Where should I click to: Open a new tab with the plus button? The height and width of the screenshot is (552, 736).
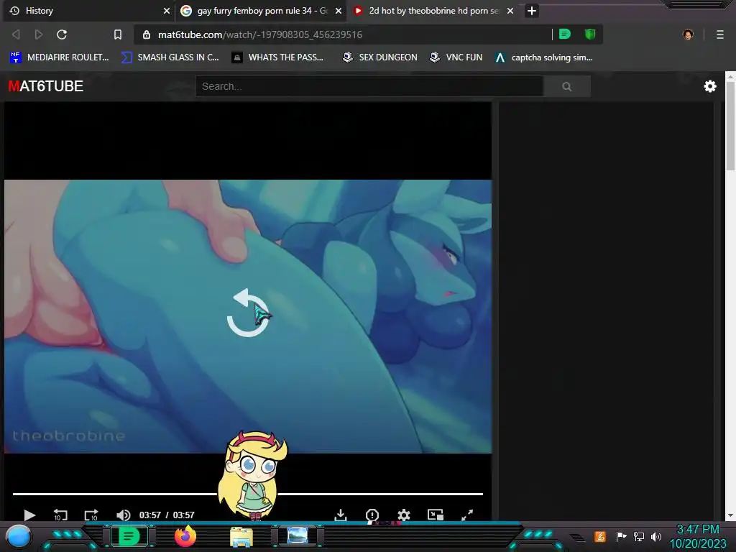point(531,11)
